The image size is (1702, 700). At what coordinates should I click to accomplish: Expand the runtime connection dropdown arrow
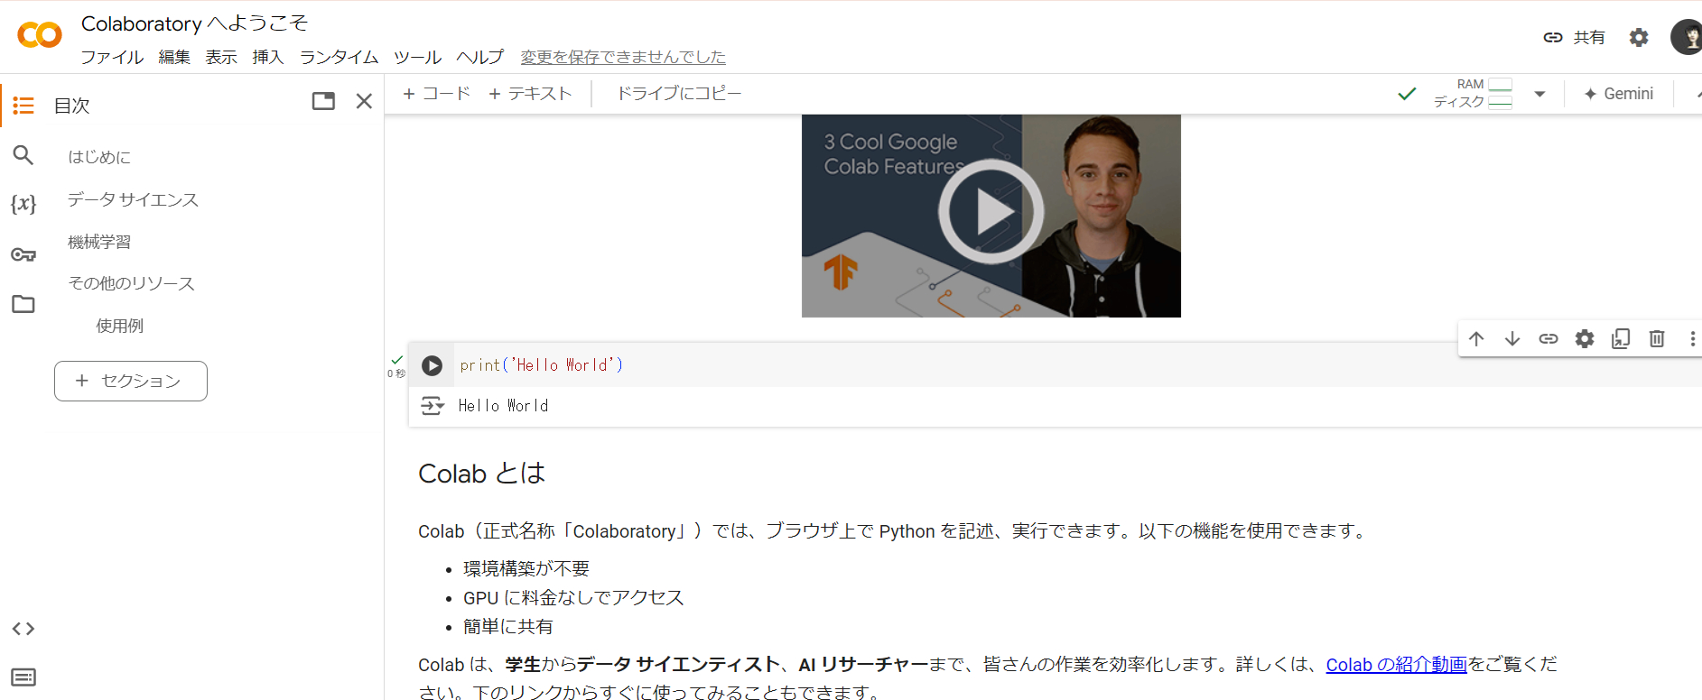[x=1539, y=94]
